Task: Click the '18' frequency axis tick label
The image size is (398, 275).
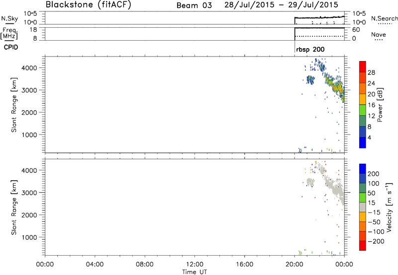Action: pos(33,30)
